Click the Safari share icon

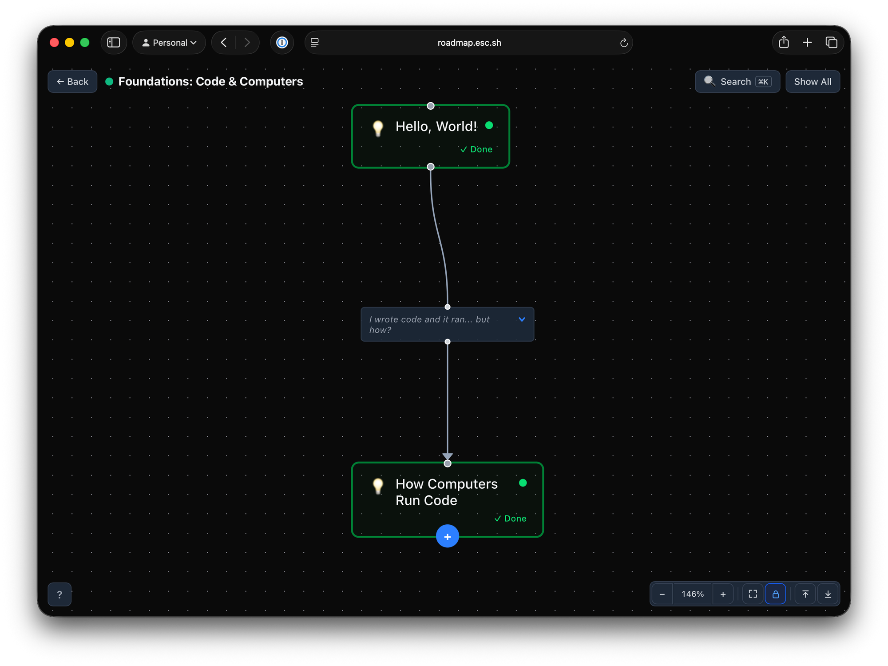(x=784, y=43)
